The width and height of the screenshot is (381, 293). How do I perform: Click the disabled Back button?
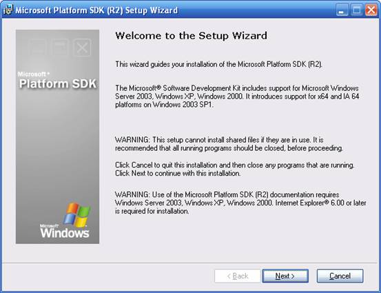(238, 276)
